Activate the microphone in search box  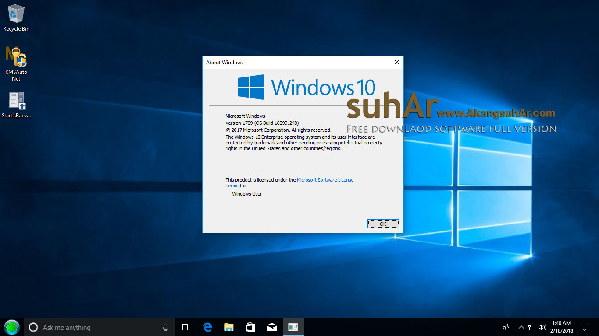coord(166,327)
